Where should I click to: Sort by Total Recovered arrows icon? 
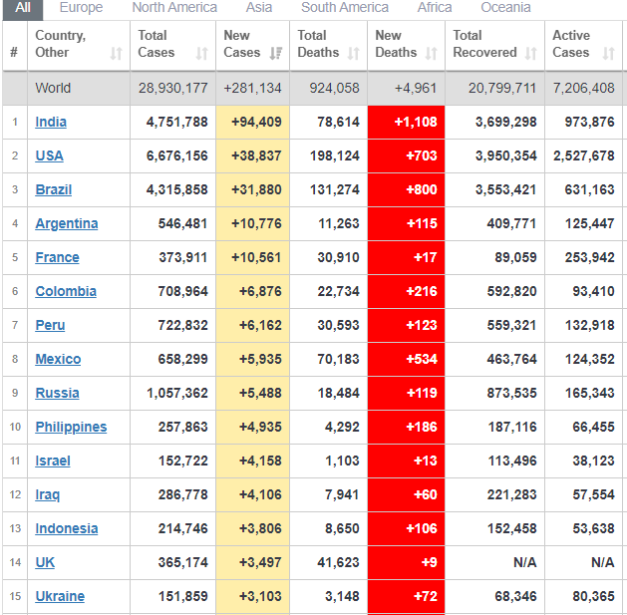[531, 53]
